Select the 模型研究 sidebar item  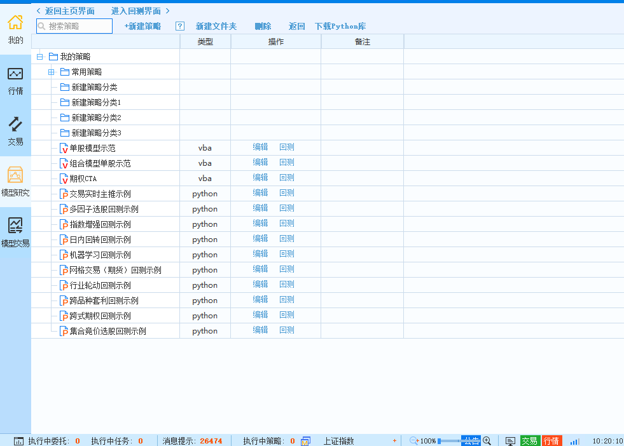[15, 182]
